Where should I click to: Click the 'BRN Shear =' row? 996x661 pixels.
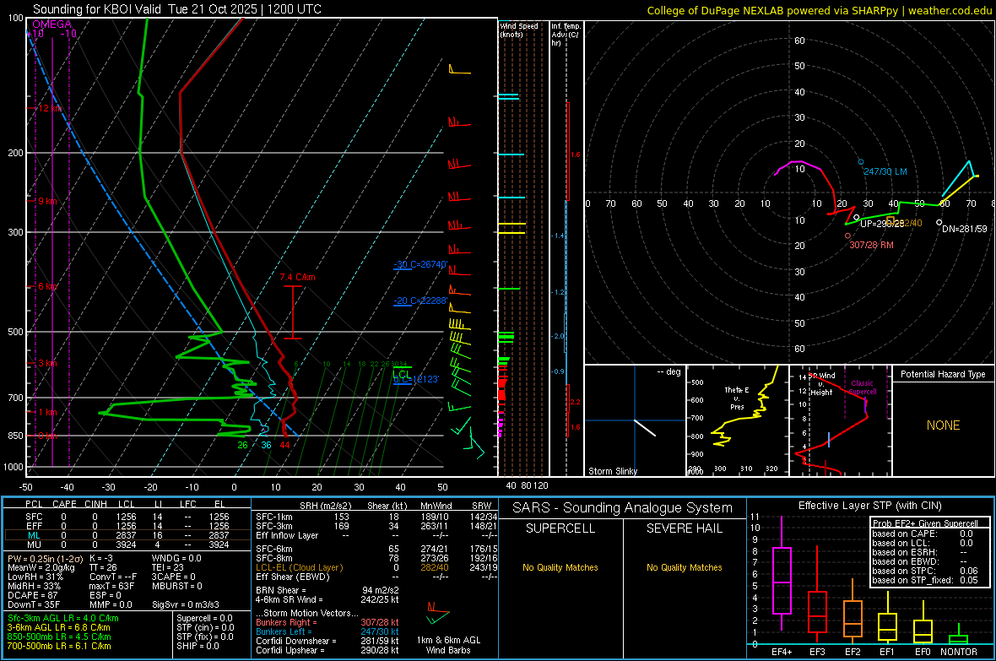click(x=327, y=590)
